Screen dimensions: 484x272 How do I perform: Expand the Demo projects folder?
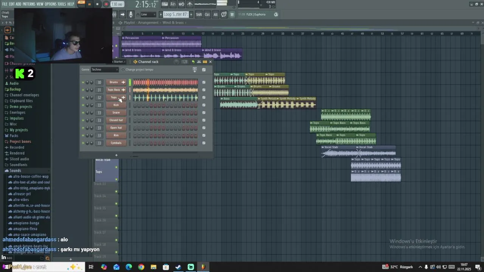pos(21,107)
